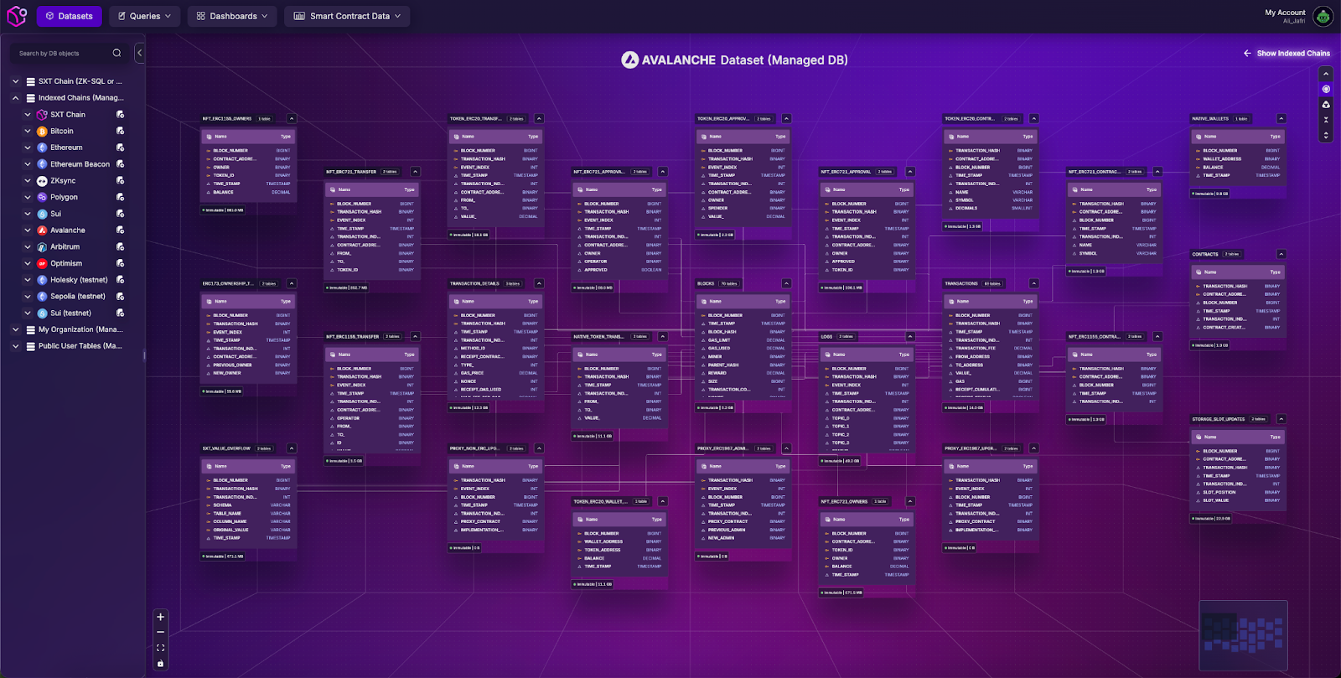Expand the Polygon chain entry

28,197
